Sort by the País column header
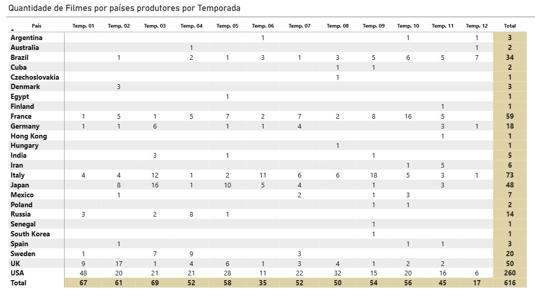 [36, 26]
